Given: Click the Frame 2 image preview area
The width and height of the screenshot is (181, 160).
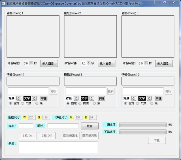Looking at the screenshot, I should pos(90,36).
